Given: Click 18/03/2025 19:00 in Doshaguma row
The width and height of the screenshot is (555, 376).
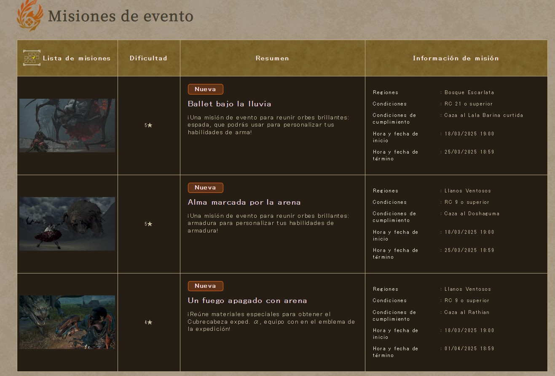Looking at the screenshot, I should (x=469, y=232).
